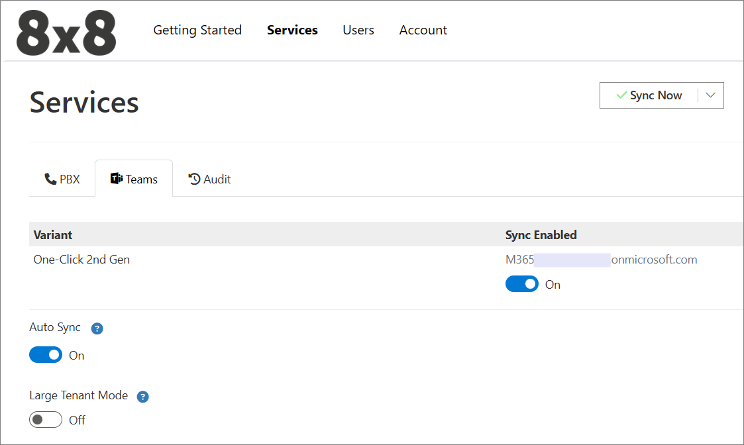Image resolution: width=744 pixels, height=445 pixels.
Task: Select the One-Click 2nd Gen row
Action: [x=81, y=260]
